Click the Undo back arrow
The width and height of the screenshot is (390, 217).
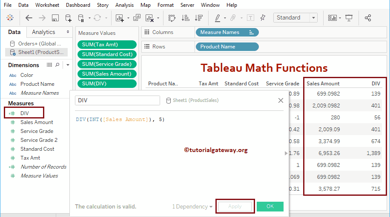pyautogui.click(x=29, y=18)
